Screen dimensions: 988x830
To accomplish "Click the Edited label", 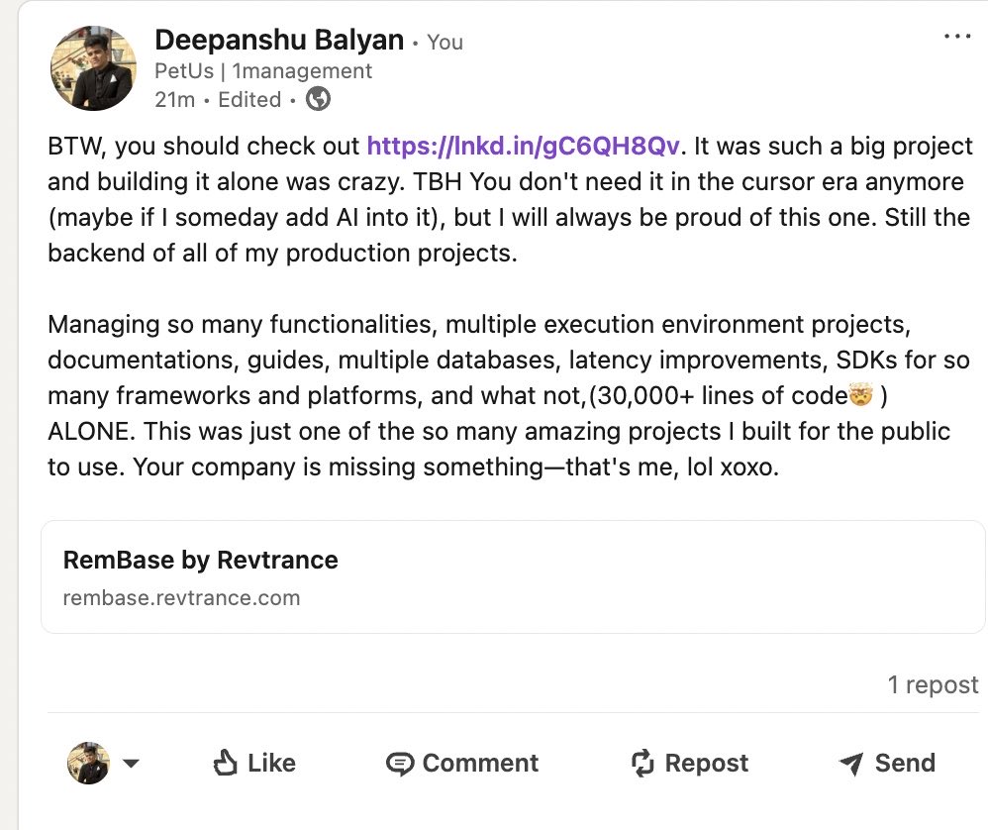I will pyautogui.click(x=249, y=100).
